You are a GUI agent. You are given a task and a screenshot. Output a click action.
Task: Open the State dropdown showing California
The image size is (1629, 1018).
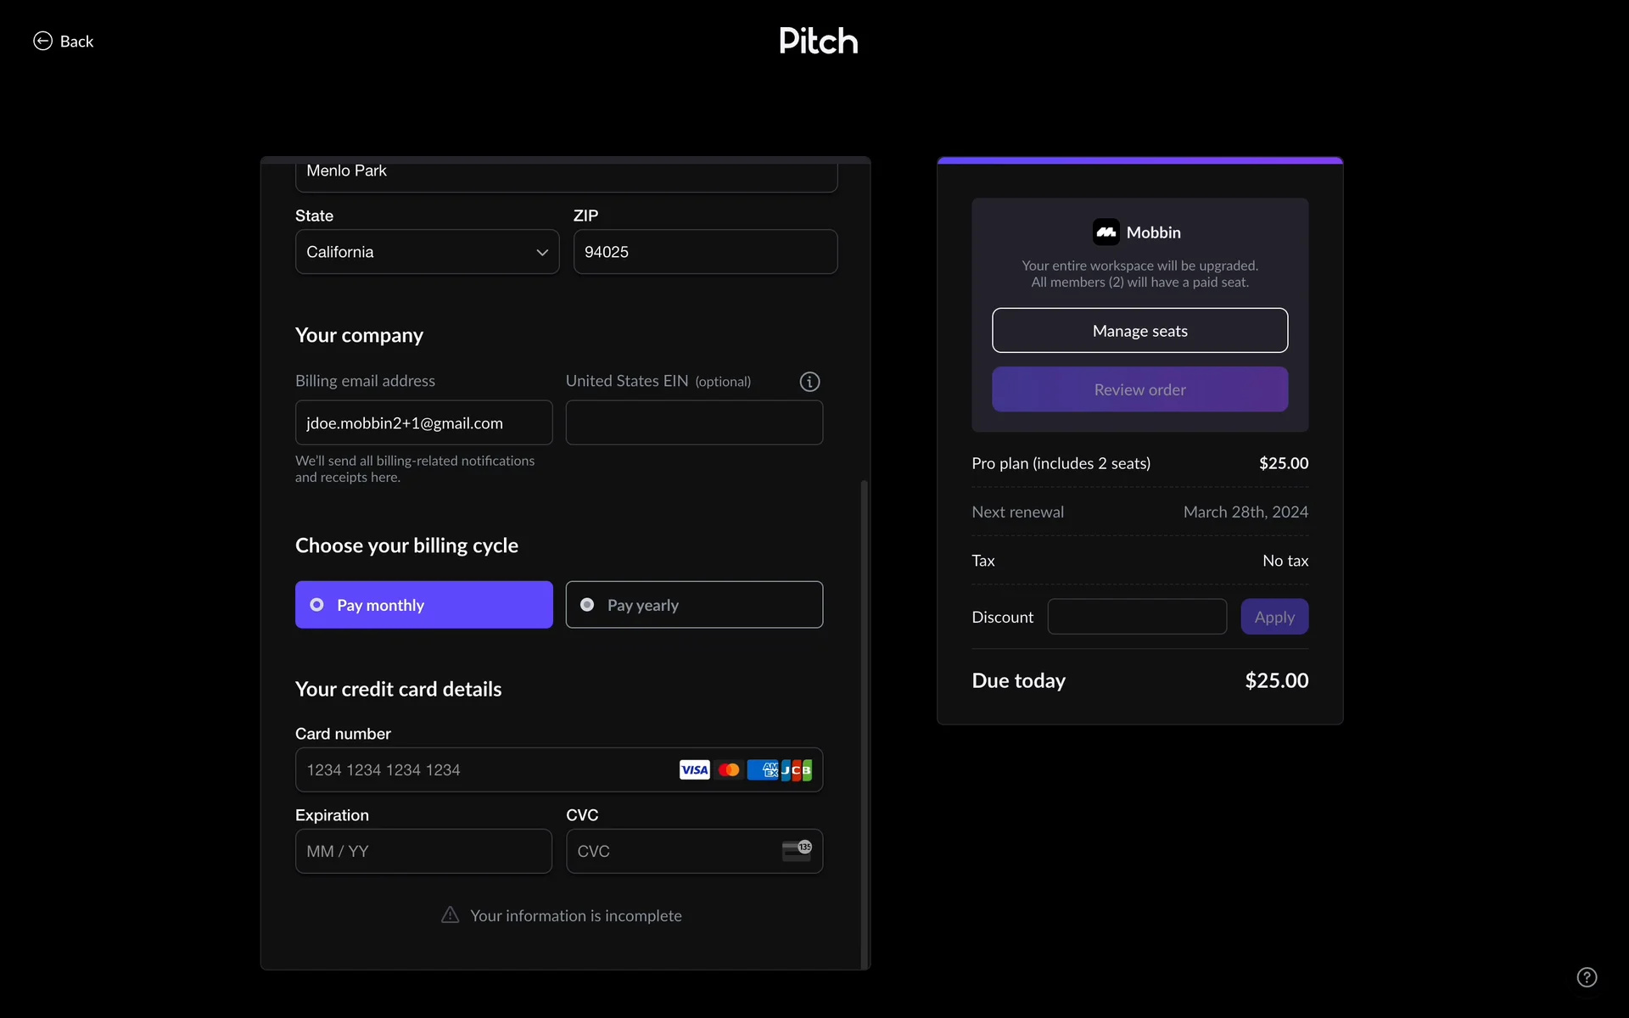416,252
